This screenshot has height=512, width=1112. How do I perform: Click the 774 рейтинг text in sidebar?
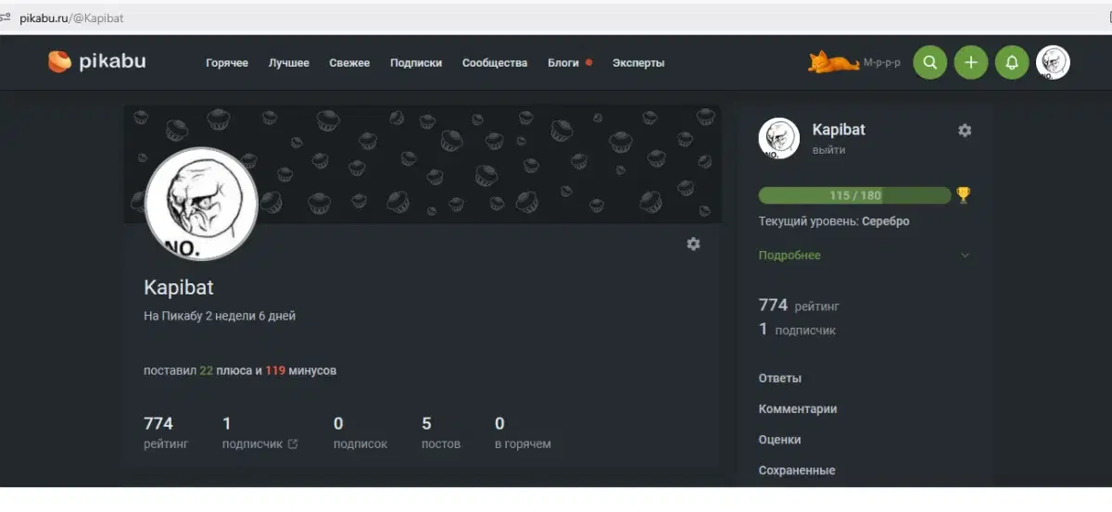(x=799, y=306)
